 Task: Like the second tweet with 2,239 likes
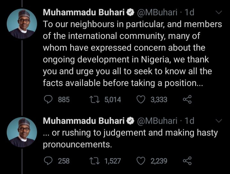click(141, 161)
